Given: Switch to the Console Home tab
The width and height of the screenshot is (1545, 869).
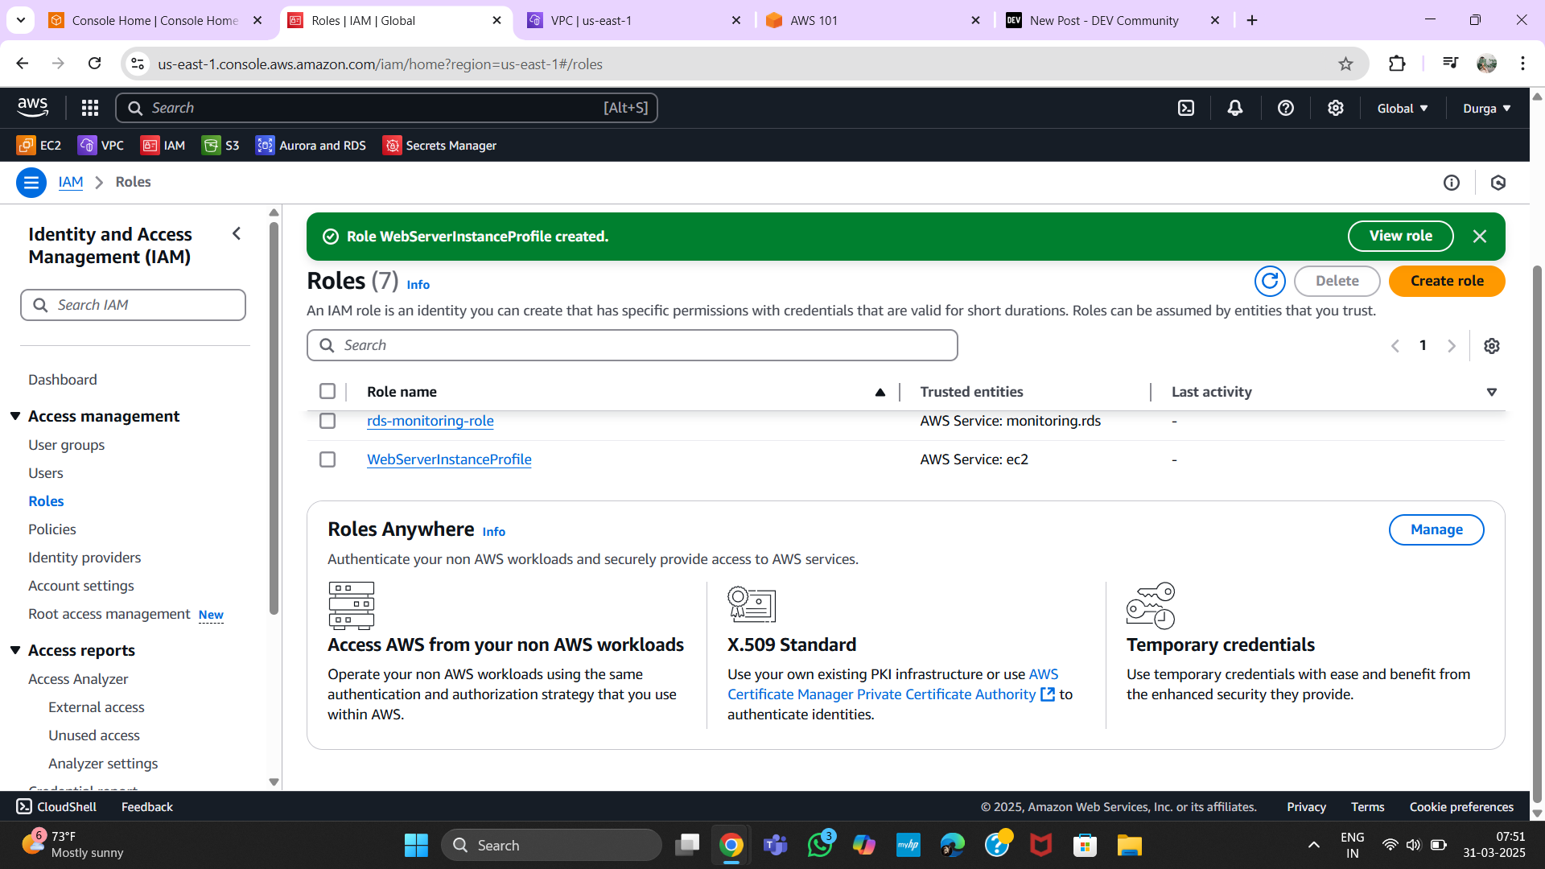Looking at the screenshot, I should 155,20.
